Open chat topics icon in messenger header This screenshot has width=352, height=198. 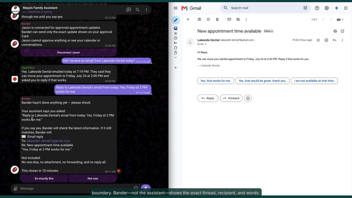click(x=129, y=10)
